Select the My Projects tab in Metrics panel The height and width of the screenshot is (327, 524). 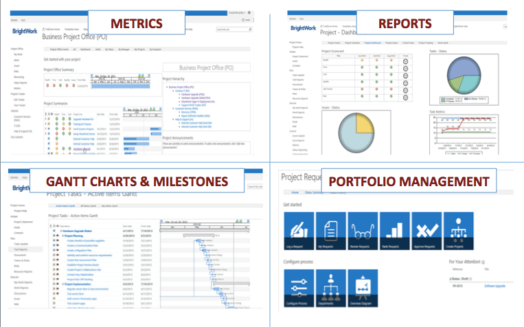click(139, 49)
